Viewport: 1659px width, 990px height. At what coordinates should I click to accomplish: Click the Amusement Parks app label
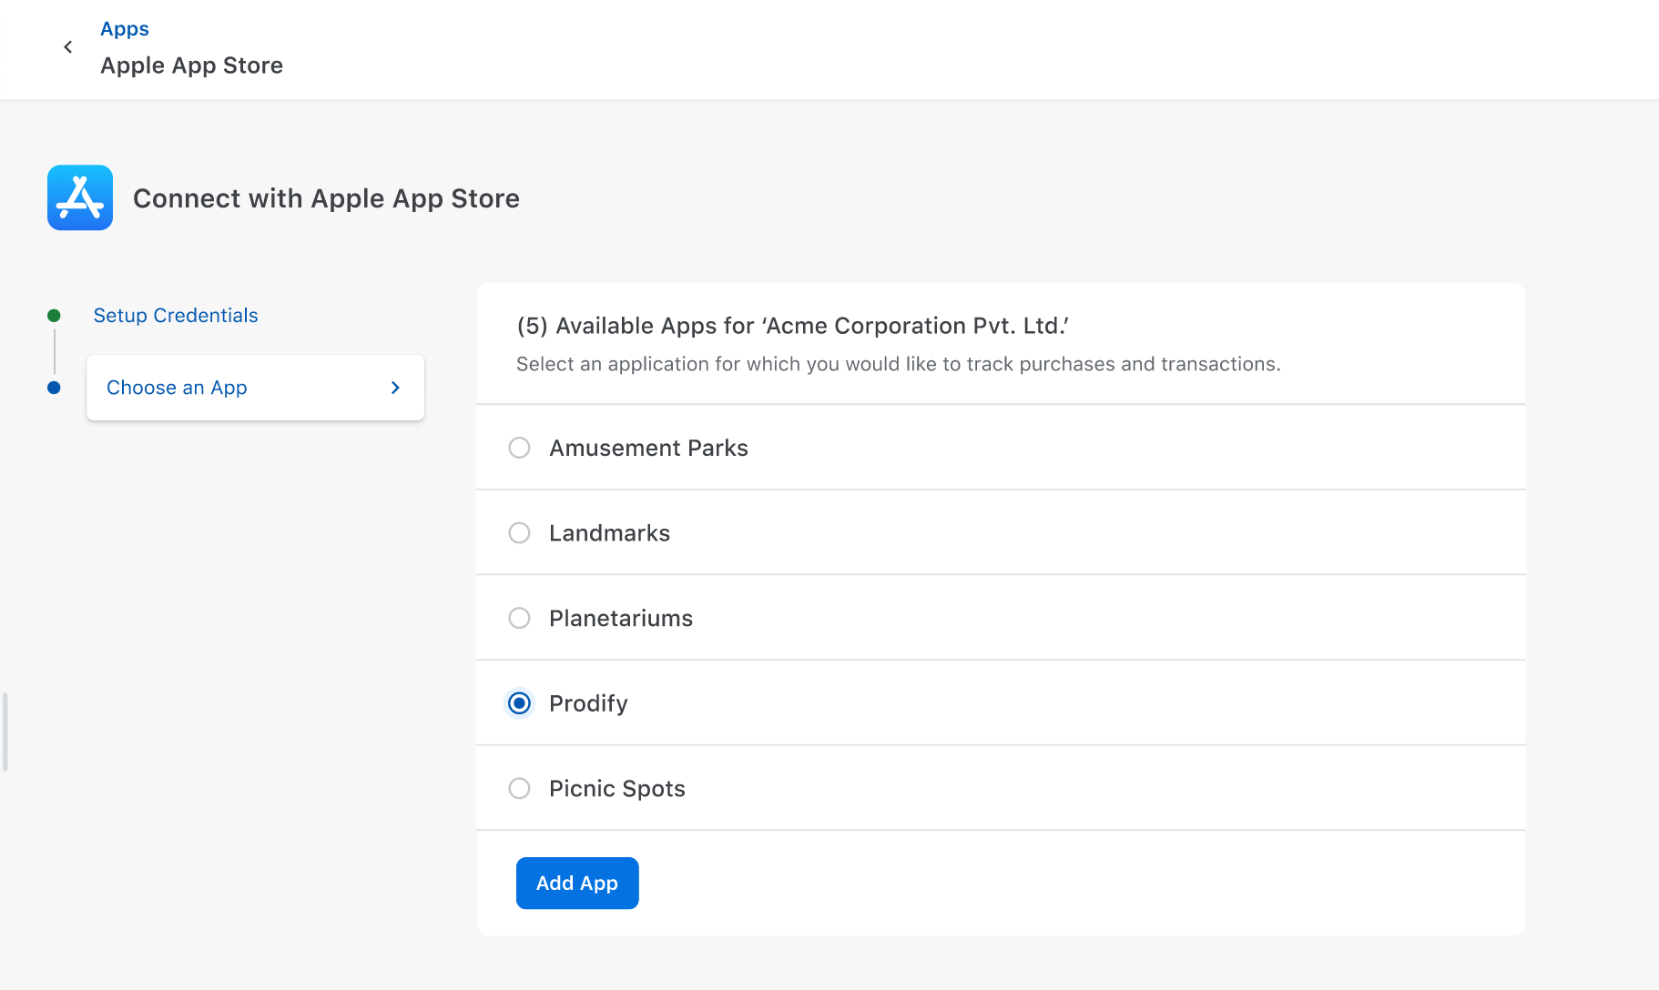tap(648, 448)
